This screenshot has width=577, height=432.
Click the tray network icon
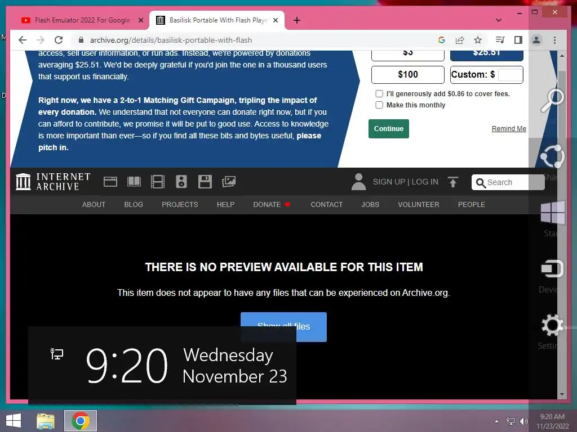[511, 421]
